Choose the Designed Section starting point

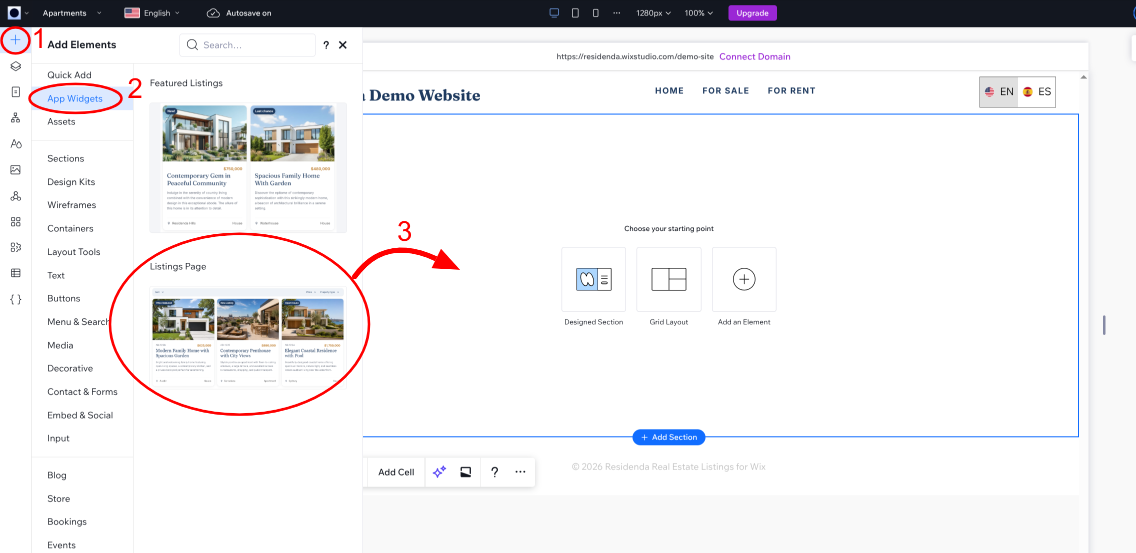coord(593,279)
